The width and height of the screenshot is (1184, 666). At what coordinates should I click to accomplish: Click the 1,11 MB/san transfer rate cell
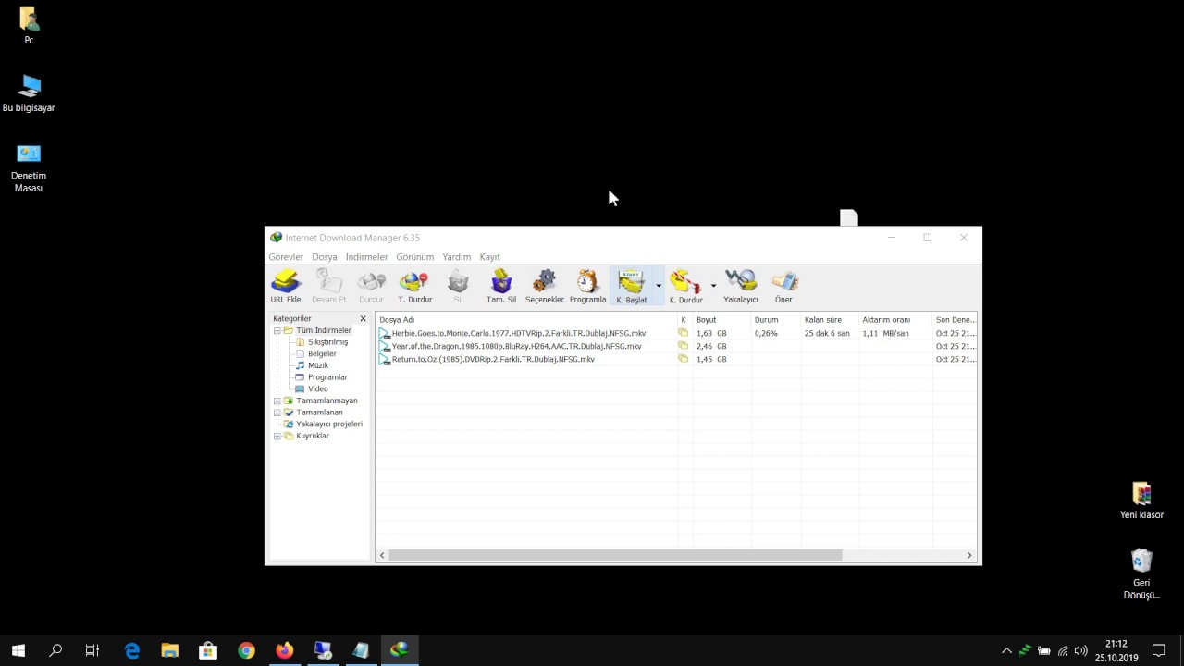(885, 333)
